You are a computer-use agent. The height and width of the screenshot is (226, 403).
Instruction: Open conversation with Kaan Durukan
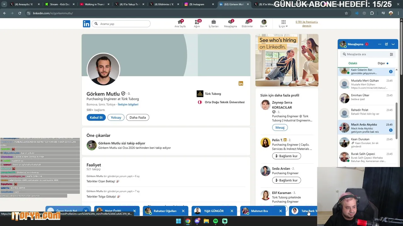click(x=366, y=143)
